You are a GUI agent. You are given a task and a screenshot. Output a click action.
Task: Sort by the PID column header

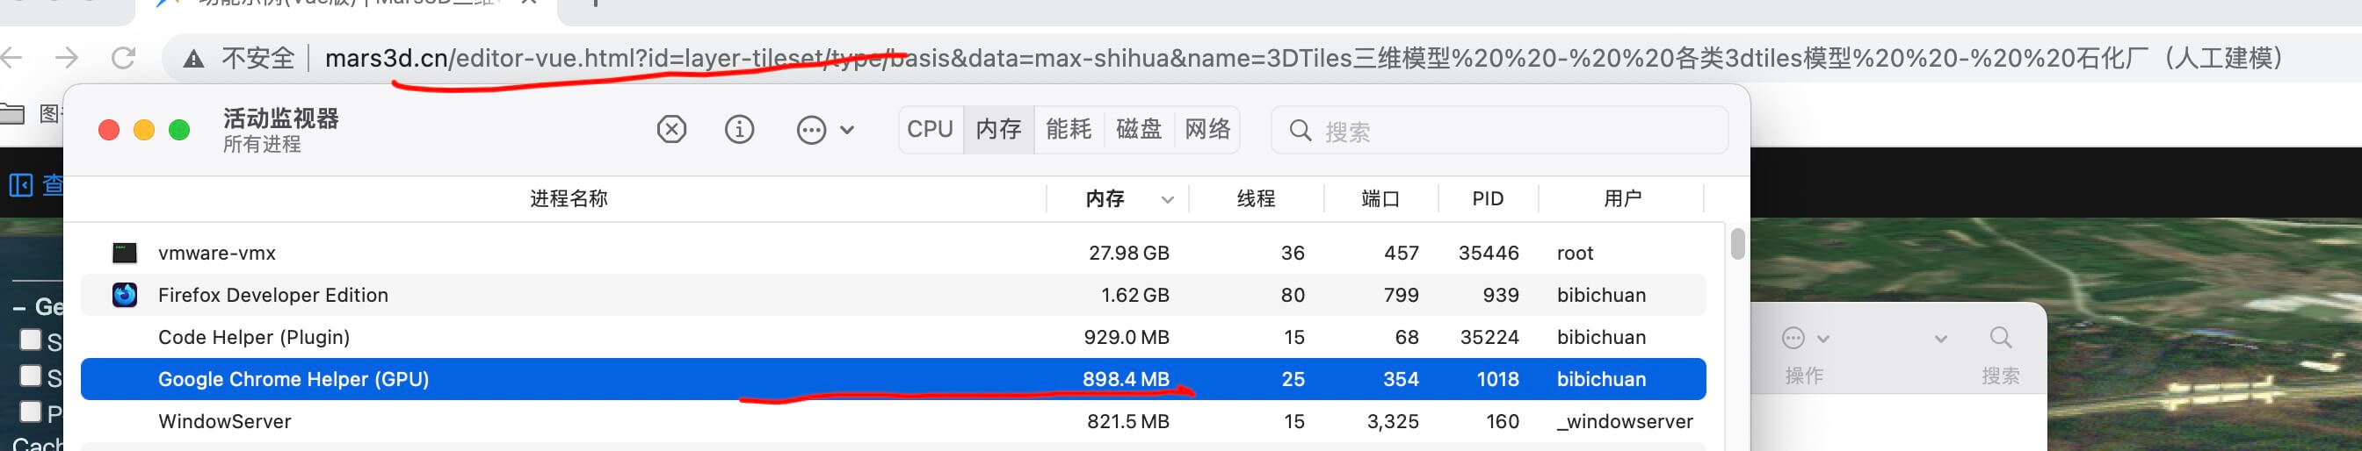tap(1488, 198)
